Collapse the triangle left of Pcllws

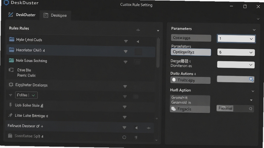coord(11,95)
